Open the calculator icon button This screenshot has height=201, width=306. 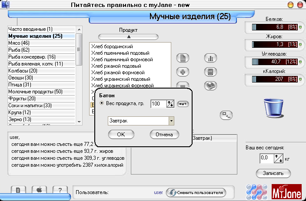point(210,72)
